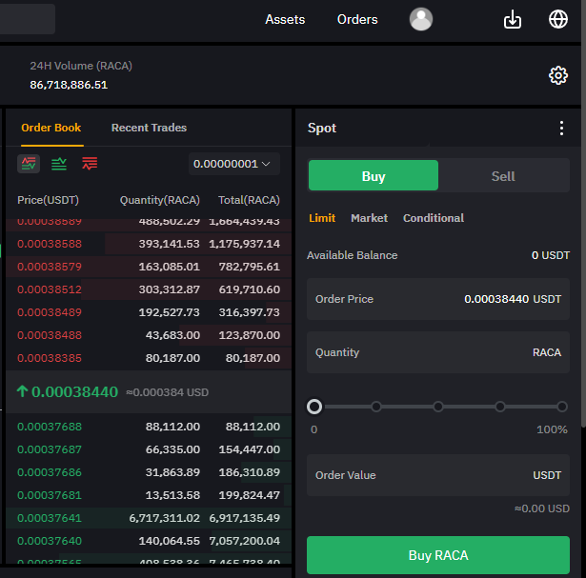The height and width of the screenshot is (578, 586).
Task: Select bid price 0.00037640
Action: pyautogui.click(x=50, y=541)
